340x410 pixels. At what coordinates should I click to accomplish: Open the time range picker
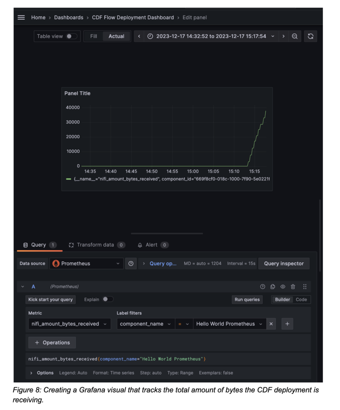[211, 36]
